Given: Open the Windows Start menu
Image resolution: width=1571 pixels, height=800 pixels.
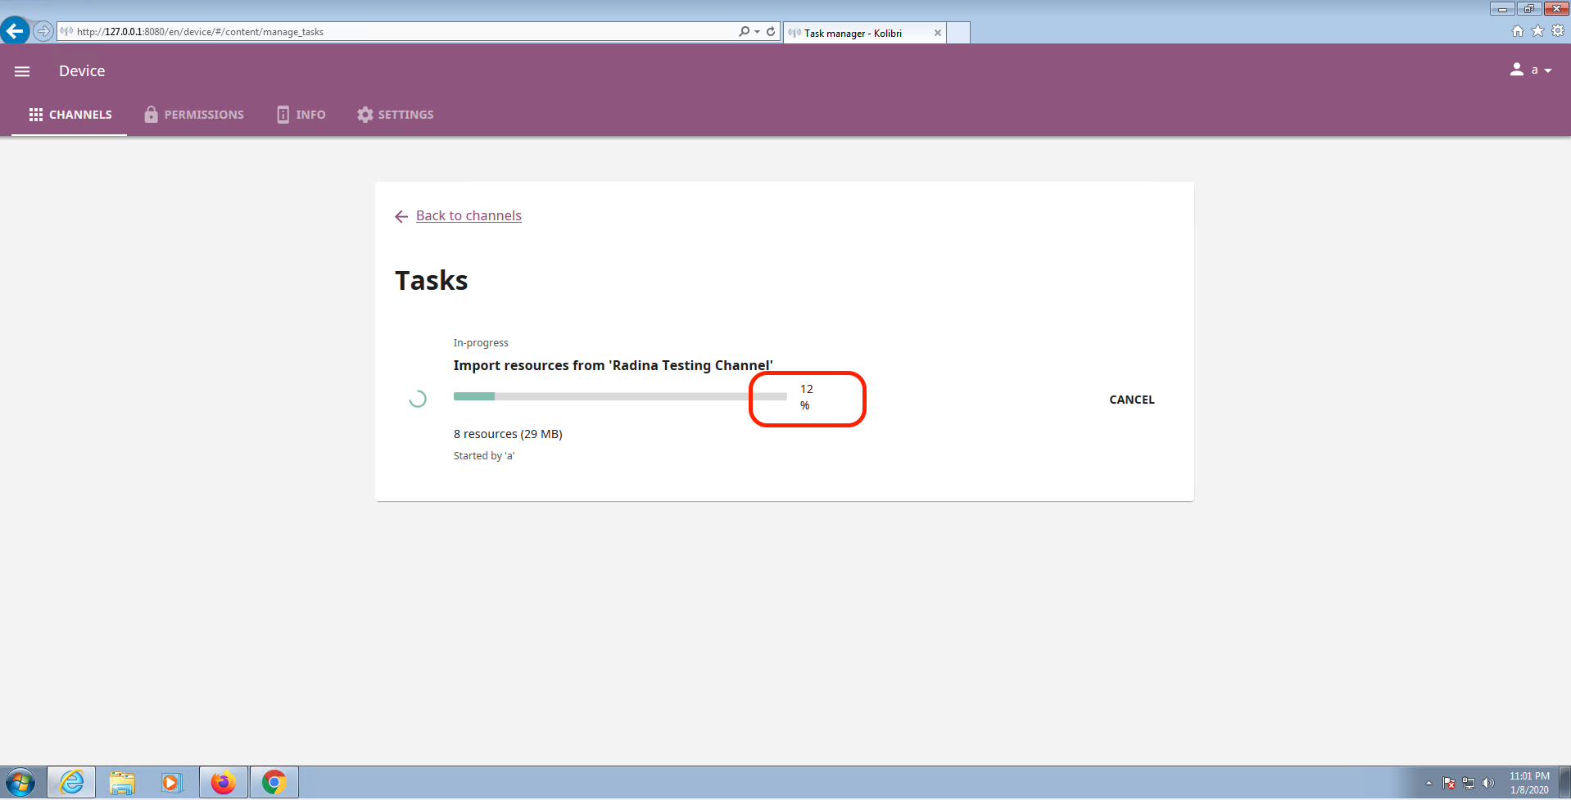Looking at the screenshot, I should [20, 783].
